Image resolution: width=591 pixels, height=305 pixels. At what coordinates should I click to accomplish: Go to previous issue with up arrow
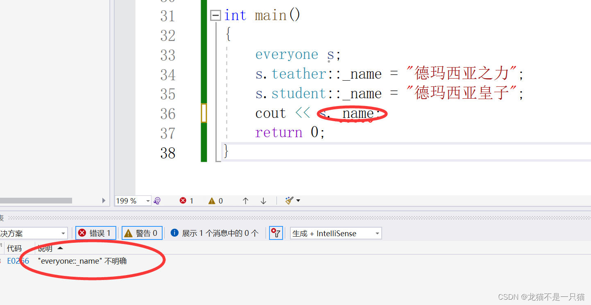click(x=246, y=201)
